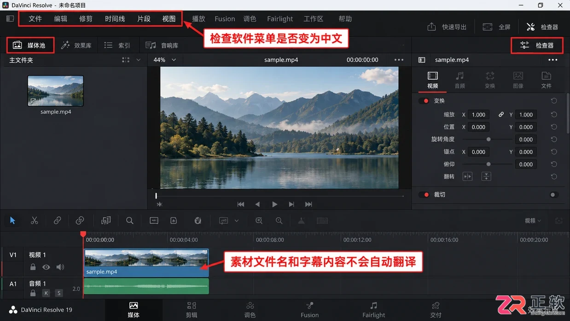570x321 pixels.
Task: Jump to last frame in viewer transport
Action: coord(308,204)
